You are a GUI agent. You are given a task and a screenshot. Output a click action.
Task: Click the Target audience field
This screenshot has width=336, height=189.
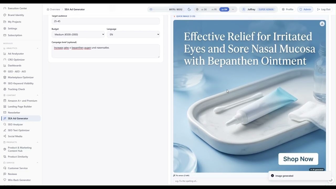pyautogui.click(x=106, y=21)
